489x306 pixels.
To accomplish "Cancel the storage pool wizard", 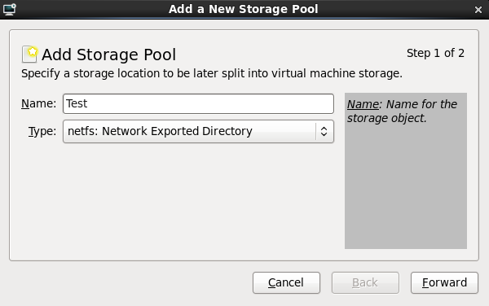I will click(x=286, y=282).
